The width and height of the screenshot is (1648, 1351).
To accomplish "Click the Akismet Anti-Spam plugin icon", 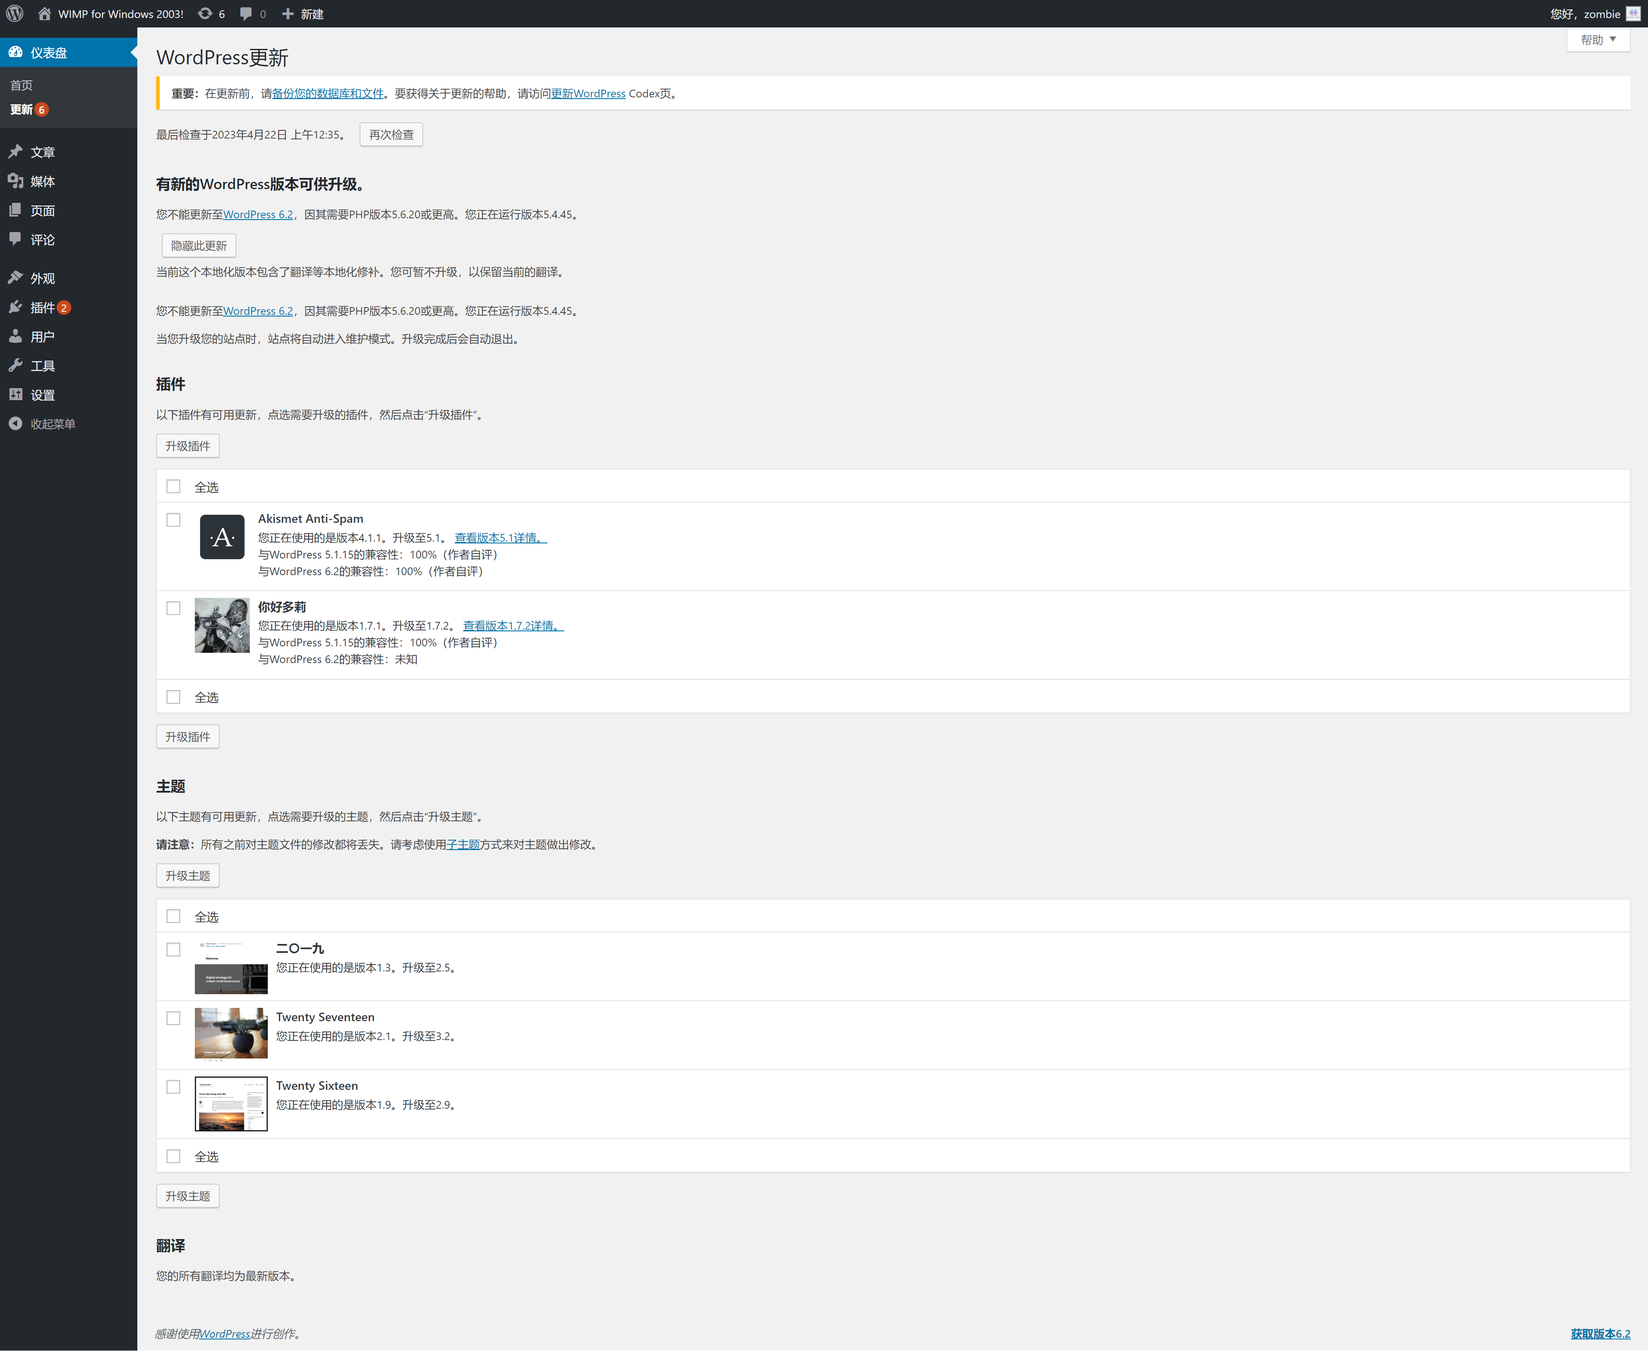I will click(x=222, y=537).
